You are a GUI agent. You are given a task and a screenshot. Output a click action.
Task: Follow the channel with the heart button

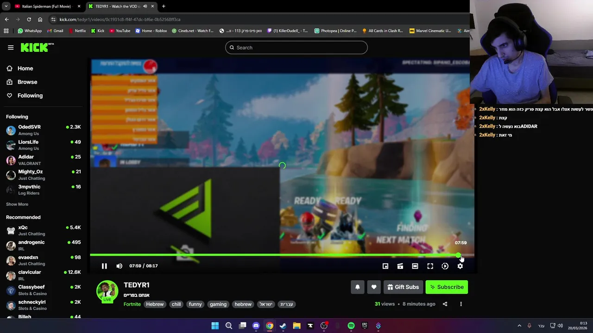tap(374, 287)
